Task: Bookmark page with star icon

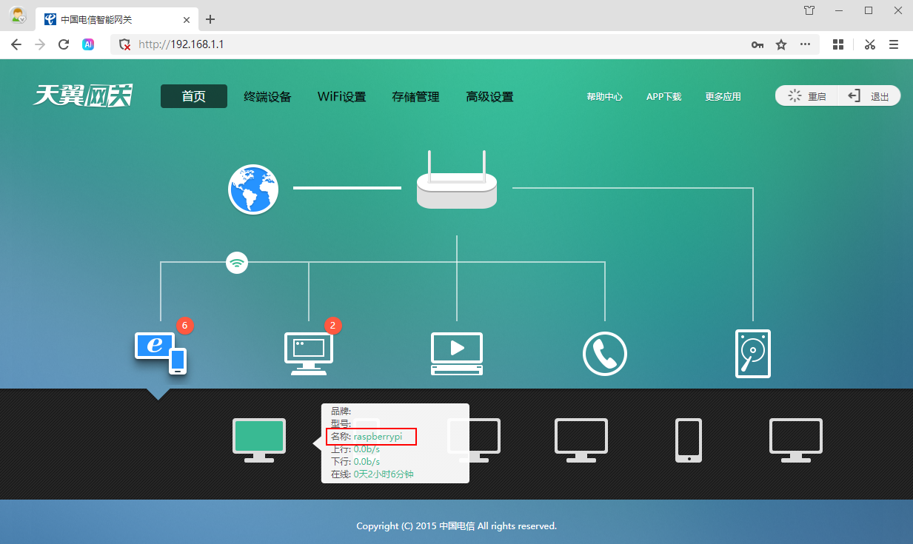Action: point(781,44)
